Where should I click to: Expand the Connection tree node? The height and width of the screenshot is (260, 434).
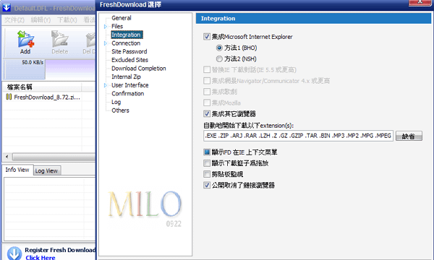[x=106, y=43]
